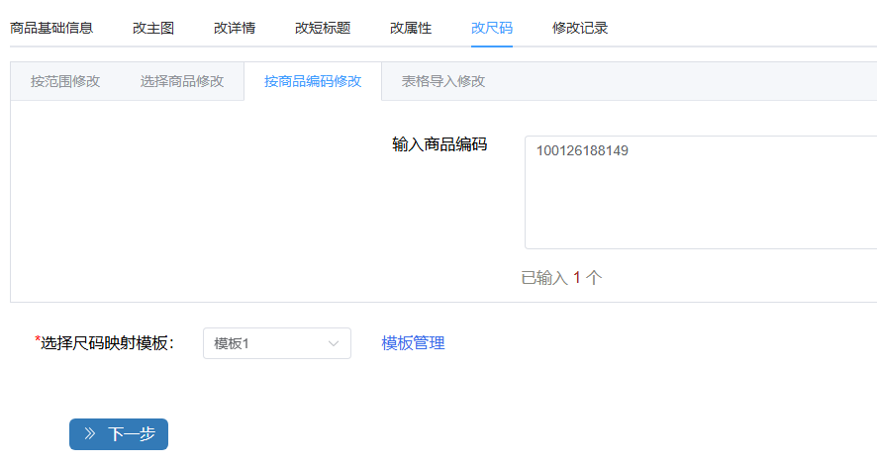Switch to the 改属性 tab
This screenshot has height=463, width=877.
click(411, 28)
